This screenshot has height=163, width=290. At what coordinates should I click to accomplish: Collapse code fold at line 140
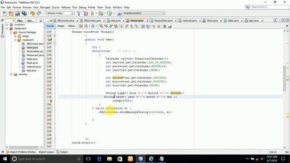[x=55, y=43]
